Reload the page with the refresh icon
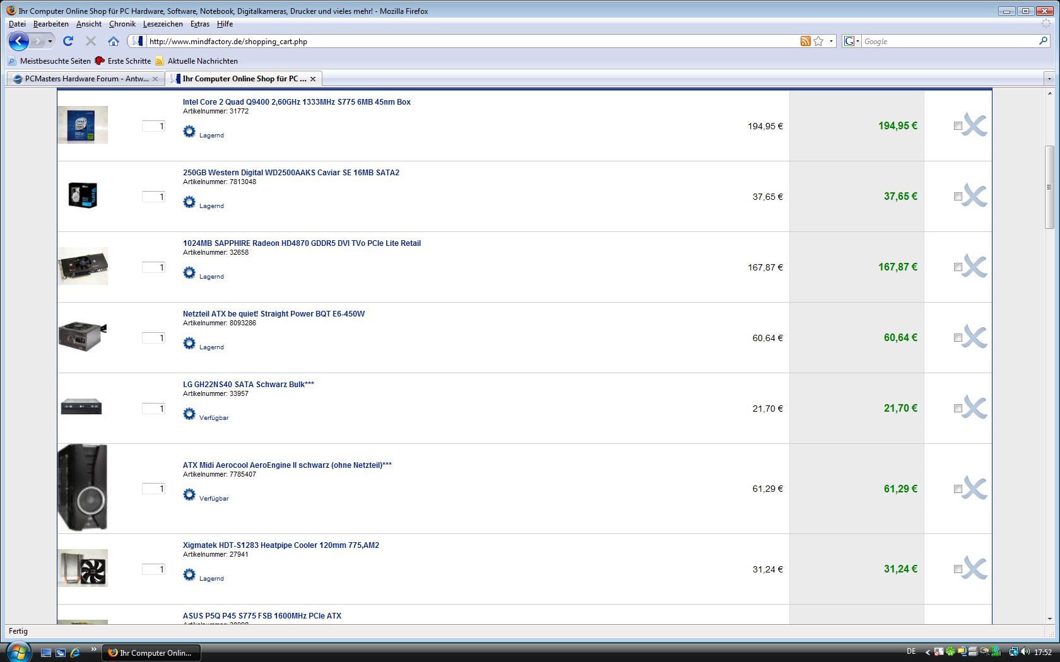Screen dimensions: 1060x662 tap(68, 41)
